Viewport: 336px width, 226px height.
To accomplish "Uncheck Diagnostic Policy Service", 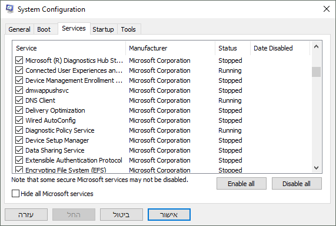I will 19,130.
